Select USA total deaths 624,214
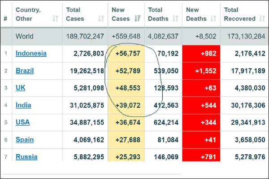The width and height of the screenshot is (269, 179). coord(166,123)
